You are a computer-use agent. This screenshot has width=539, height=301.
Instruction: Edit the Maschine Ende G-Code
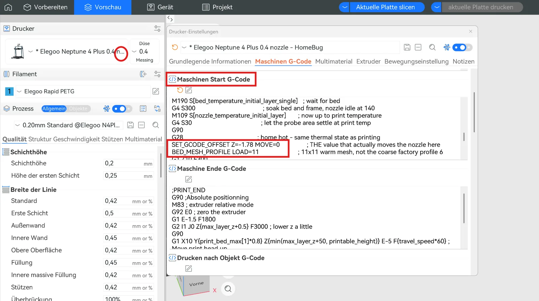point(189,179)
